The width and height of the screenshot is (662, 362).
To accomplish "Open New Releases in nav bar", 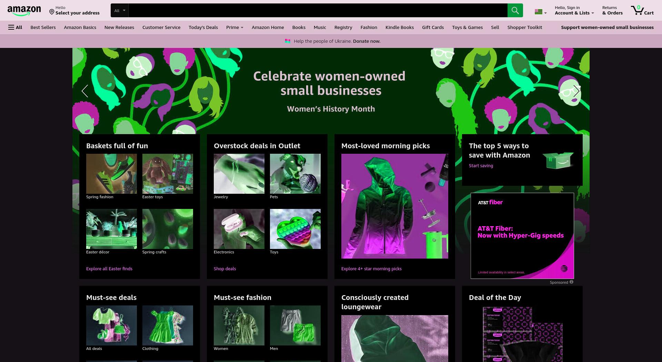I will (x=119, y=27).
